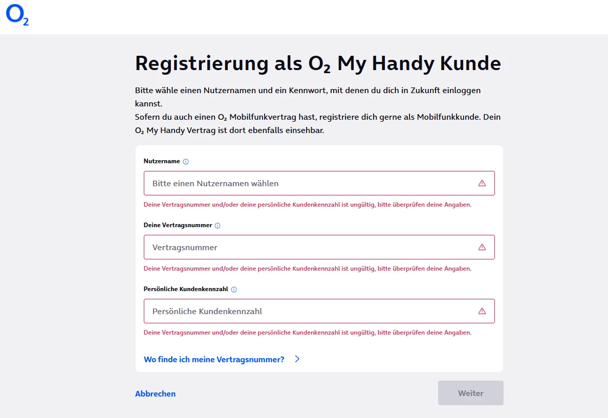Click error text under Vertragsnummer field

307,269
